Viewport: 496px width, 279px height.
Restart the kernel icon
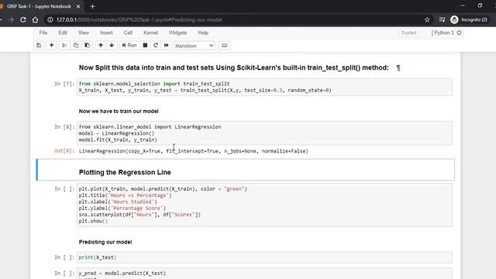[x=156, y=46]
